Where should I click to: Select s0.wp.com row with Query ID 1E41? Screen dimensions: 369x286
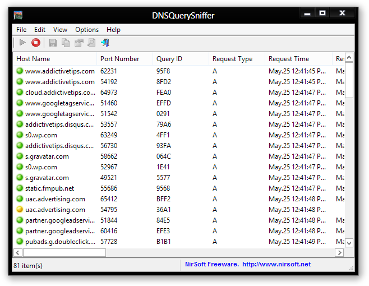coord(179,167)
